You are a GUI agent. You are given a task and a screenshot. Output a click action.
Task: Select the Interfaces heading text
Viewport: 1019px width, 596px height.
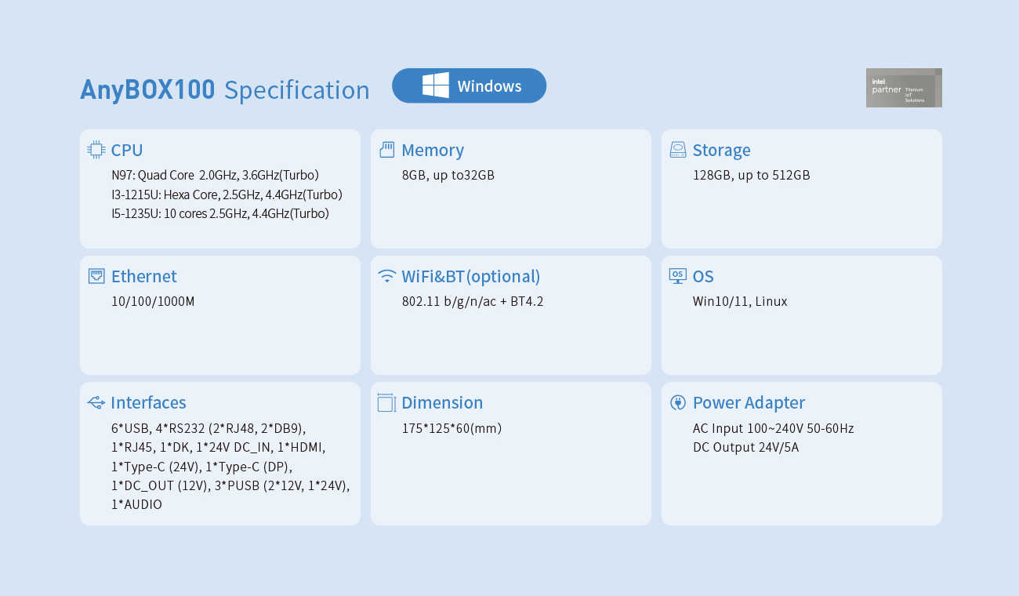pos(148,402)
